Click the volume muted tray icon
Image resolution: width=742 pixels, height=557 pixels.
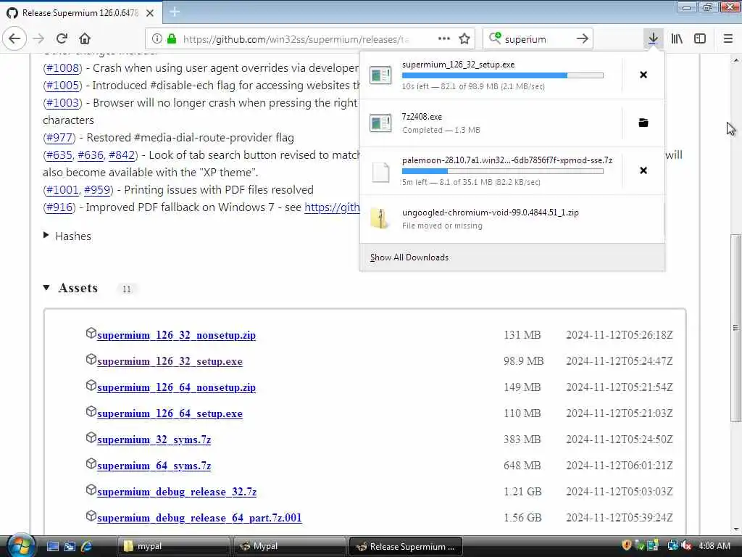pos(686,545)
